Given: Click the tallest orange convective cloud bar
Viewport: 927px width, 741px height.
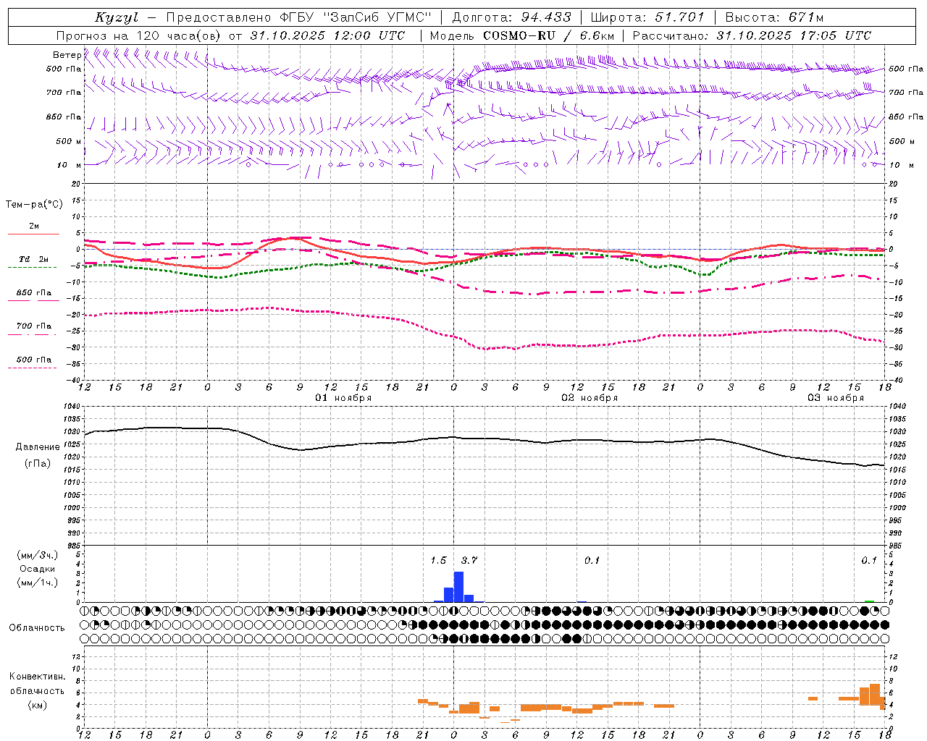Looking at the screenshot, I should [x=875, y=695].
